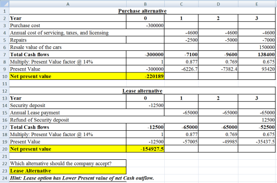Screen dimensions: 277x183
Task: Select column A header
Action: [68, 4]
